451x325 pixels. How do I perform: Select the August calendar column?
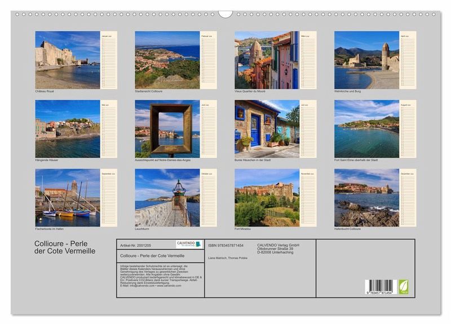tap(408, 129)
